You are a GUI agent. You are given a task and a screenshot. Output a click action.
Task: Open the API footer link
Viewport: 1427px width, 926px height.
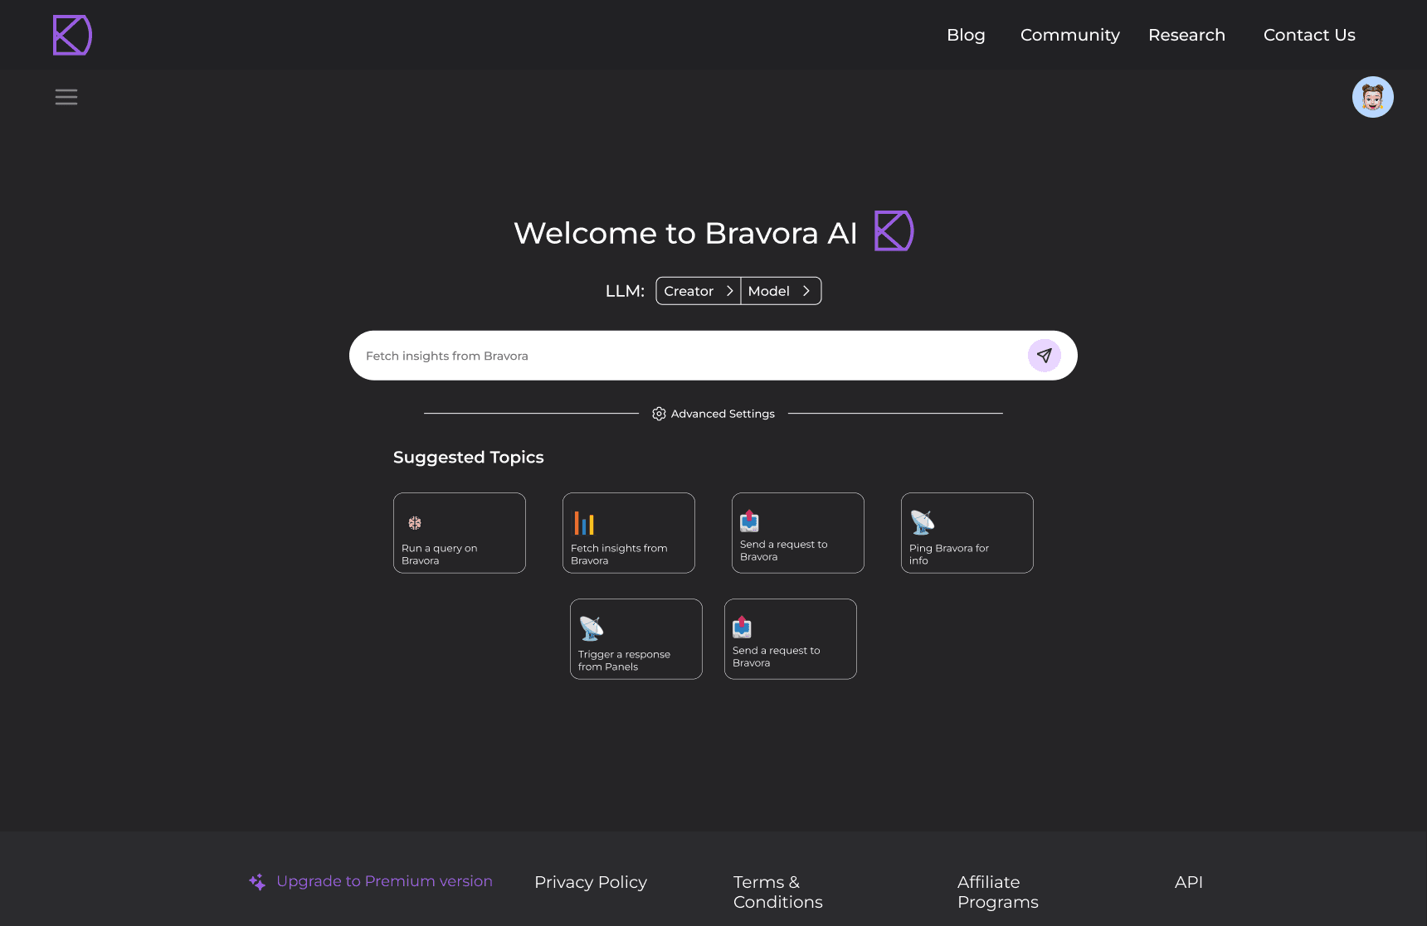pos(1189,882)
